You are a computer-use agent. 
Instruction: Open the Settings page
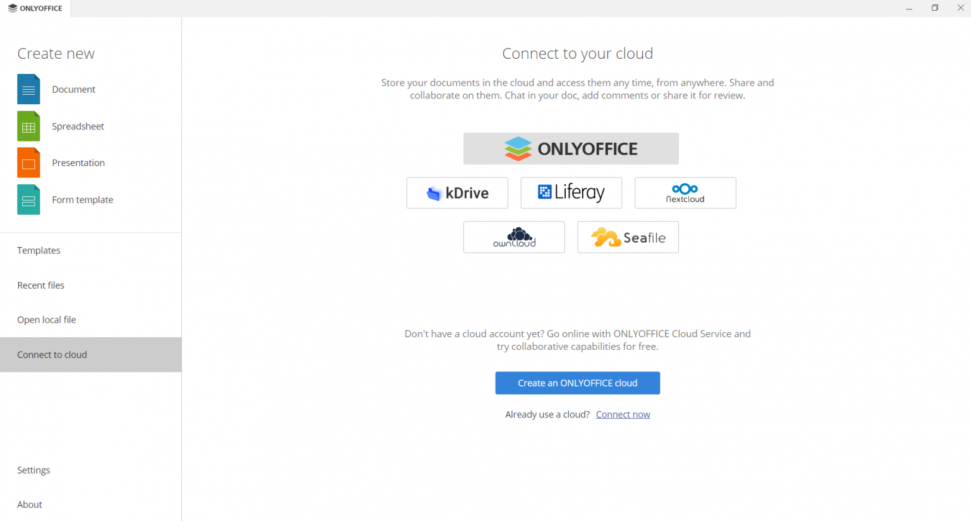(x=34, y=470)
